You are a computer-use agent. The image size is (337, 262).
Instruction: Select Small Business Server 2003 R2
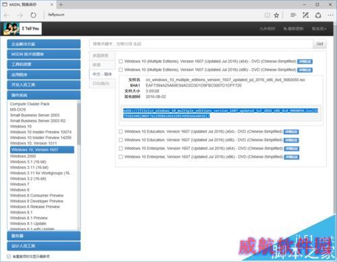pyautogui.click(x=38, y=121)
